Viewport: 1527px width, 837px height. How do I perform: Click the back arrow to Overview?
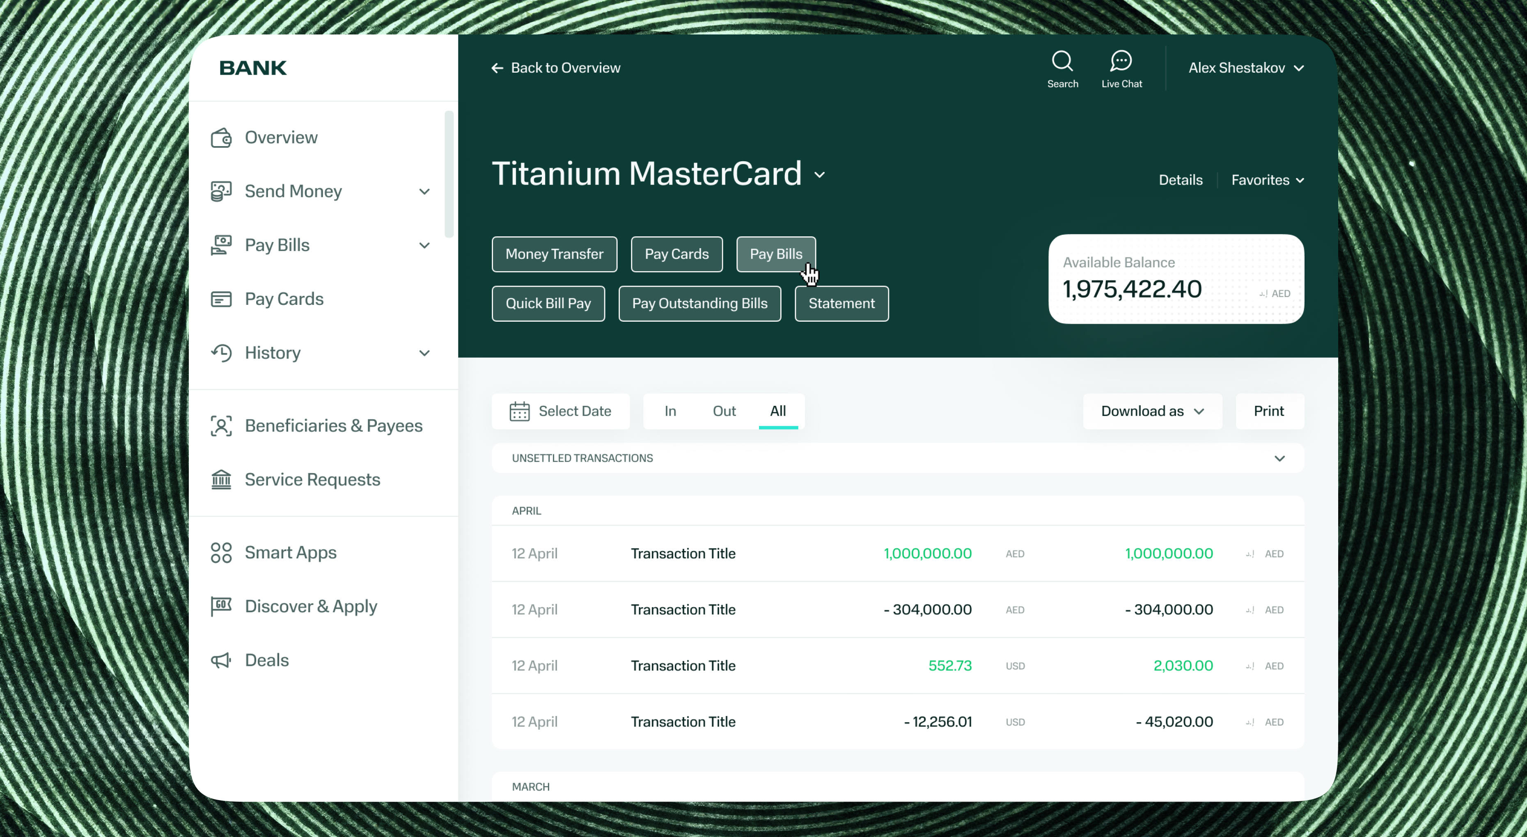(498, 68)
